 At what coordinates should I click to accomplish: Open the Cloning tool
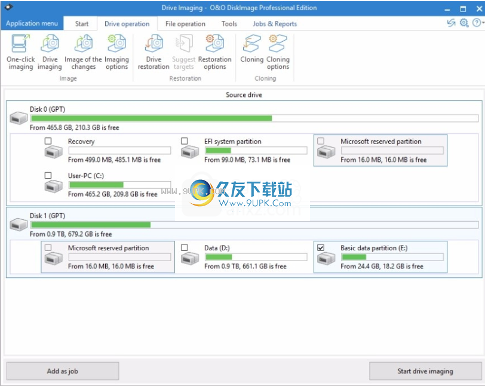pos(252,50)
